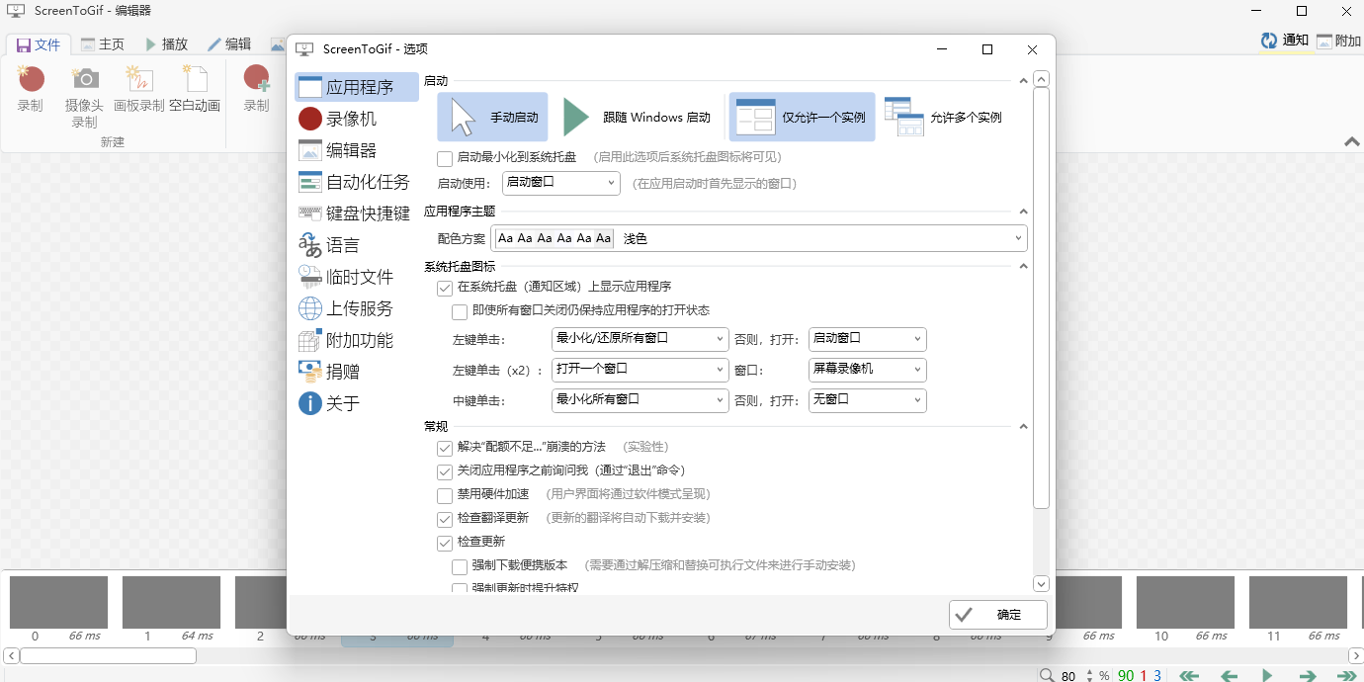Image resolution: width=1364 pixels, height=682 pixels.
Task: Open the 临时文件 settings page
Action: tap(357, 277)
